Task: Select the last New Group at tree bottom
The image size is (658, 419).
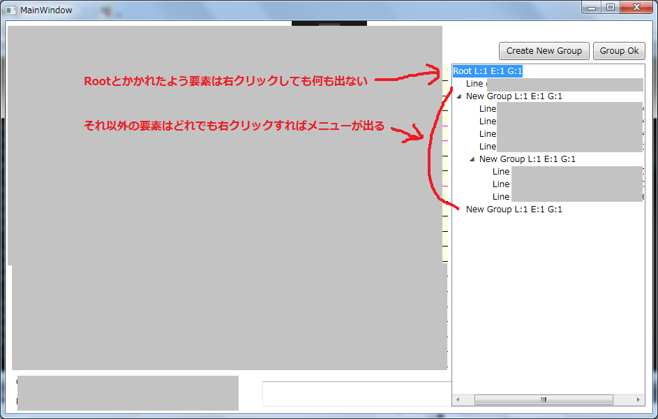Action: [514, 209]
